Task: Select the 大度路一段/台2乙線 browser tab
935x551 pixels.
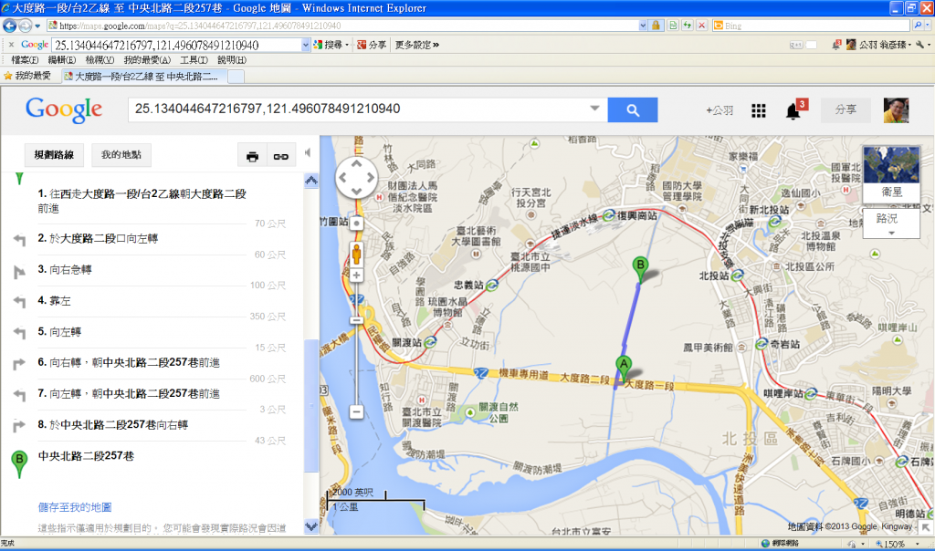Action: click(143, 77)
